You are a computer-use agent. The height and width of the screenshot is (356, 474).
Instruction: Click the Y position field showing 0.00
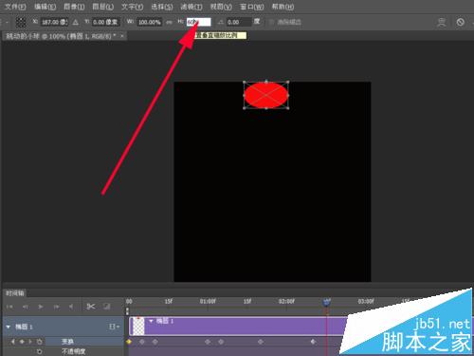[105, 22]
